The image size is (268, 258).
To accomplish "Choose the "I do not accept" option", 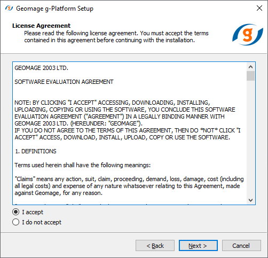I will click(x=16, y=222).
